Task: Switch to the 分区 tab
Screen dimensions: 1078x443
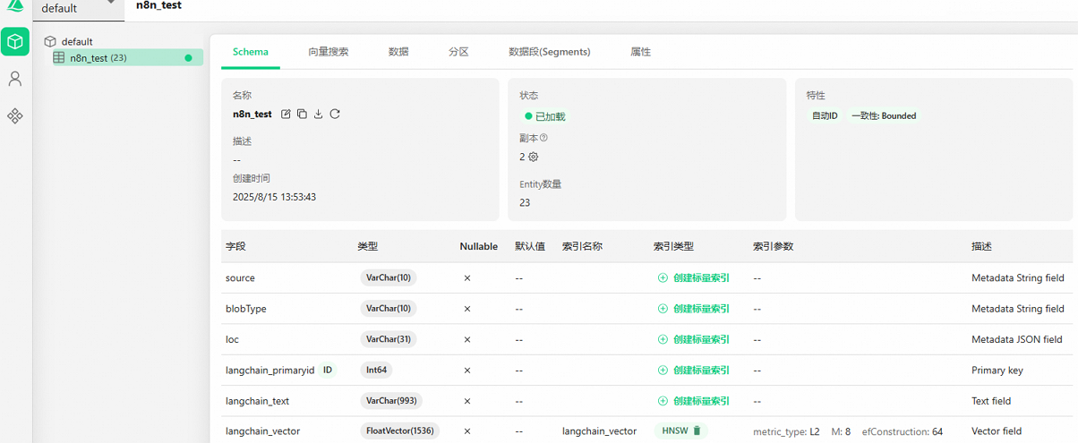Action: click(x=458, y=52)
